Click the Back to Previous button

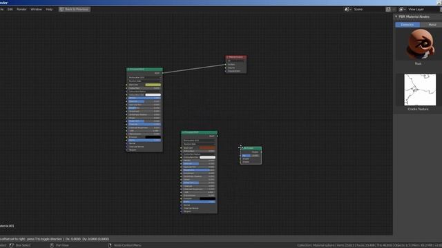[x=75, y=9]
